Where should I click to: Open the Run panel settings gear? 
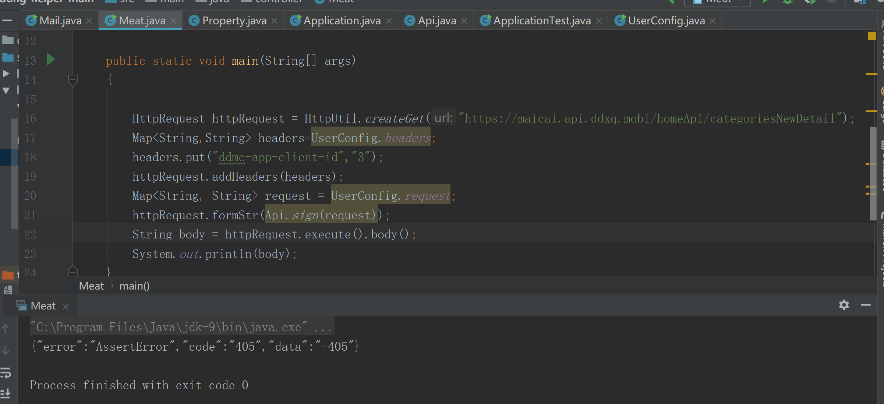844,305
